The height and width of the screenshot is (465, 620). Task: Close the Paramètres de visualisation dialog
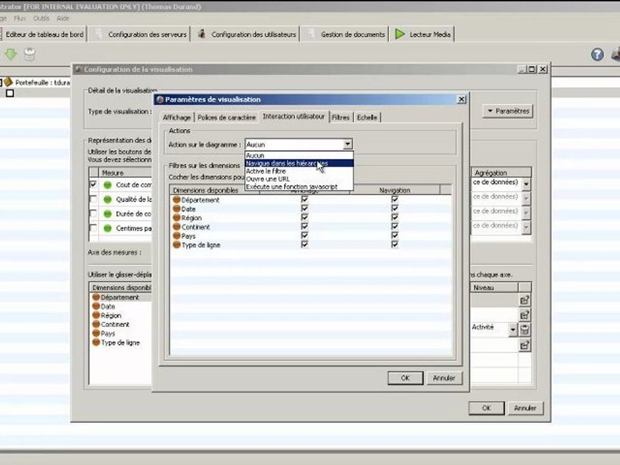(461, 99)
